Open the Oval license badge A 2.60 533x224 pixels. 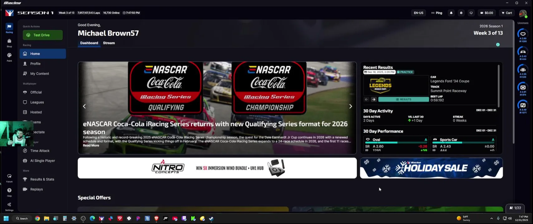click(523, 35)
